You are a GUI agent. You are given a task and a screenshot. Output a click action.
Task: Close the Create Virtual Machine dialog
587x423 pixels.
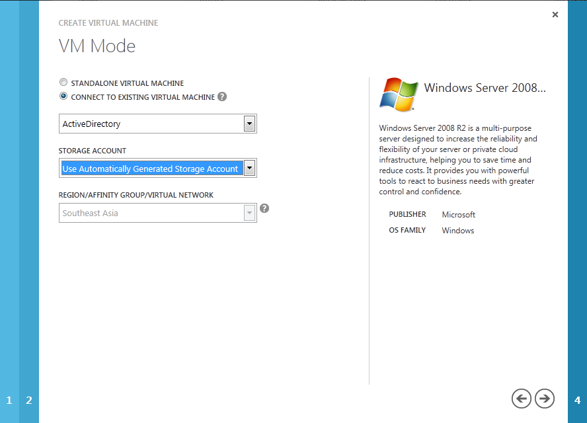click(x=555, y=15)
